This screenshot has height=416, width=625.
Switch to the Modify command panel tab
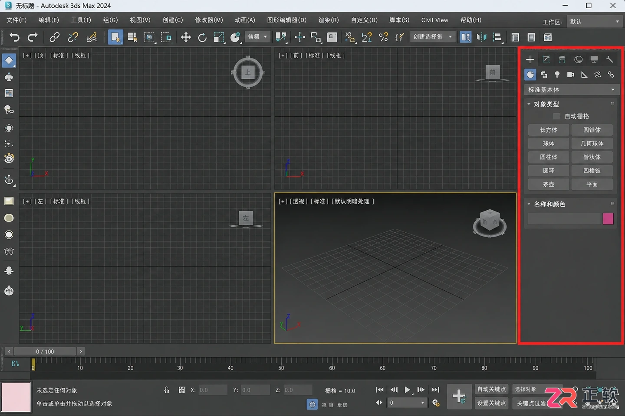(x=546, y=59)
